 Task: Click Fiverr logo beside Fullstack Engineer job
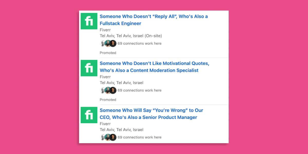(x=89, y=21)
